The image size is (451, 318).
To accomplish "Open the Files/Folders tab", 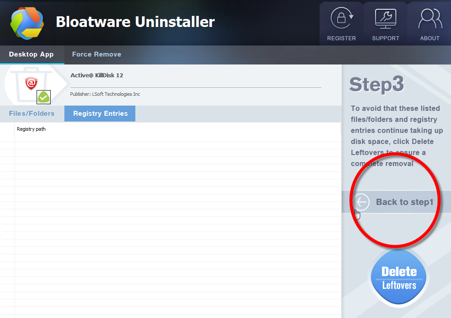I will pos(32,114).
